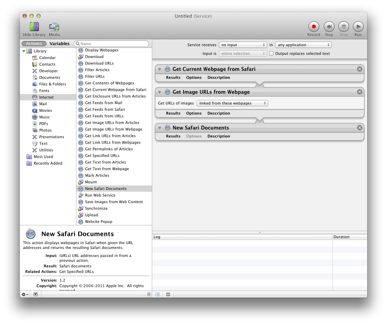Show Description of Get Current Webpage action

219,77
